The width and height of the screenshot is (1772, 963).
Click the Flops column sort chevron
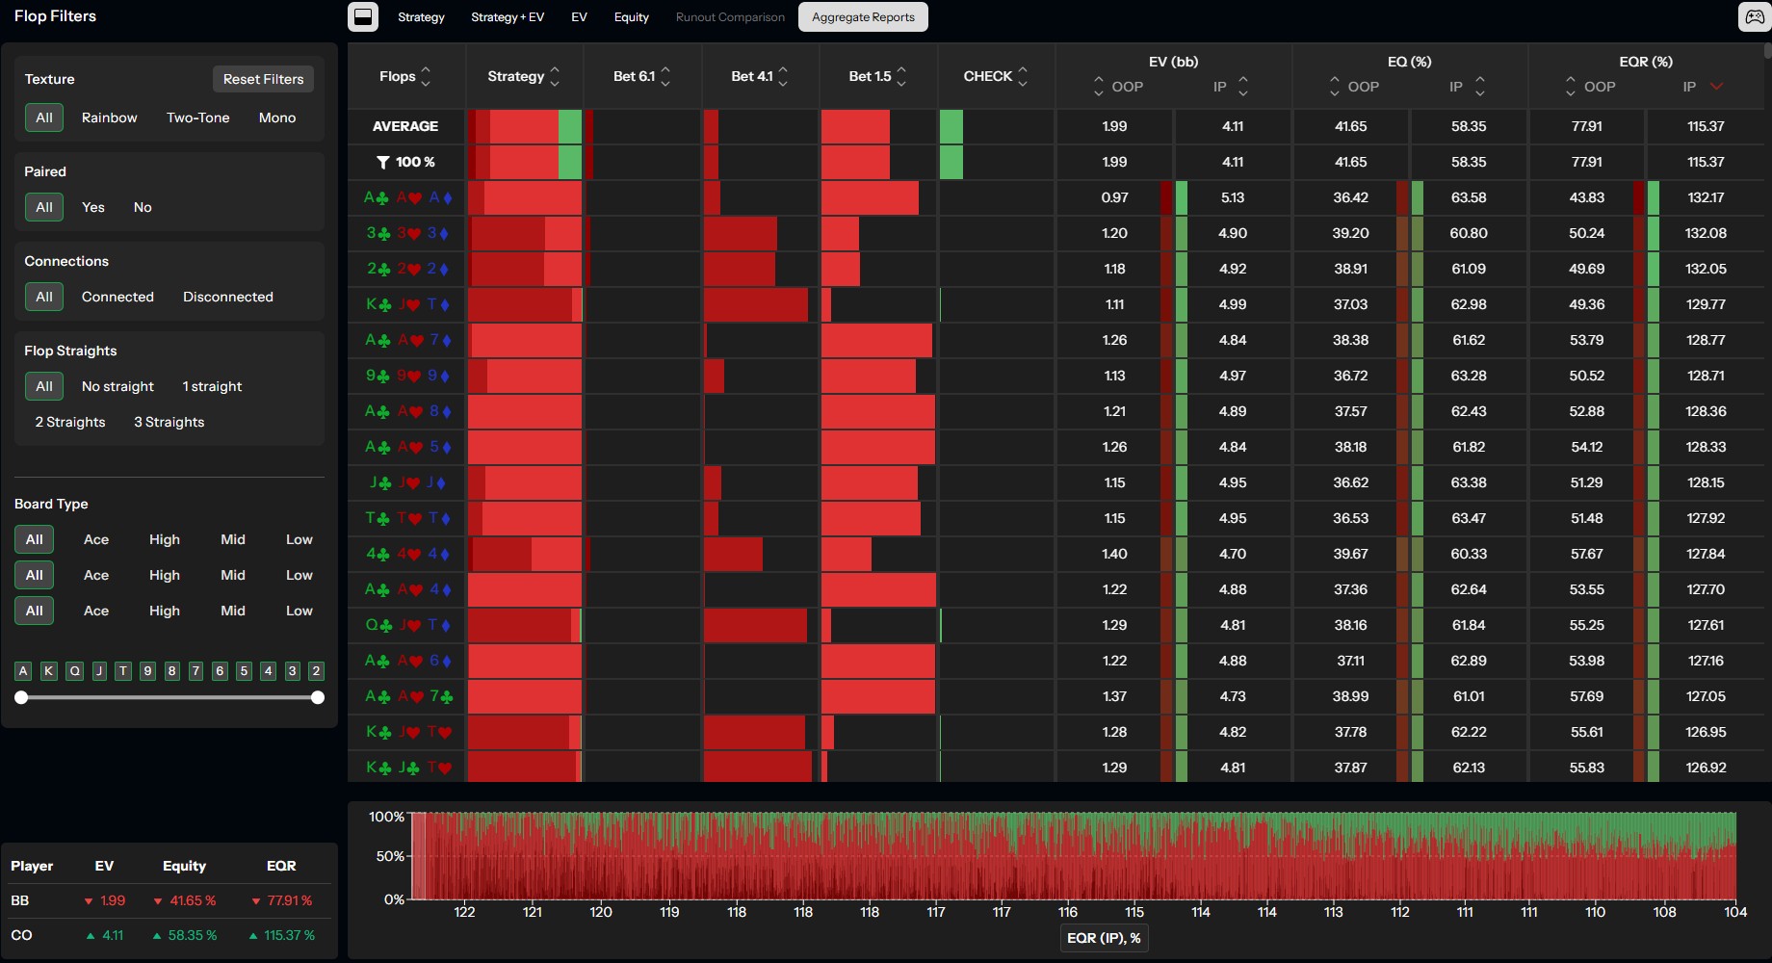[x=427, y=76]
